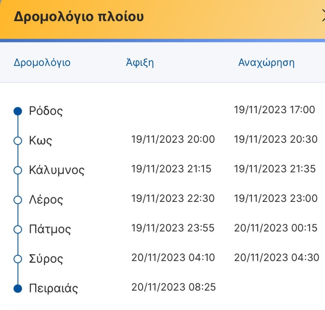Close the Δρομολόγιο πλοίου dialog
325x310 pixels.
click(322, 17)
